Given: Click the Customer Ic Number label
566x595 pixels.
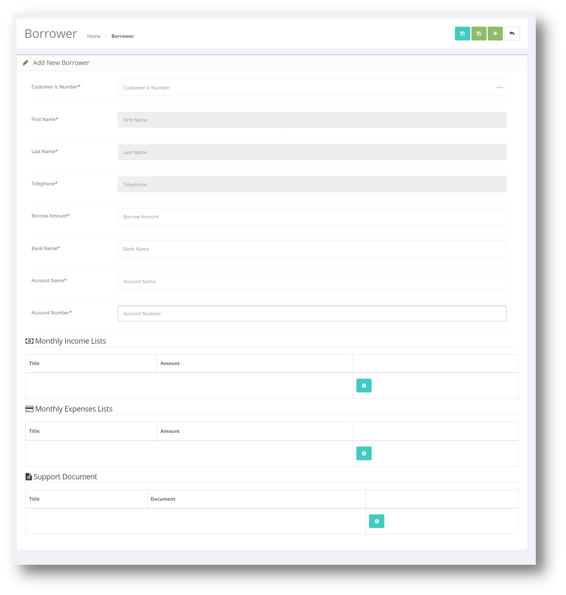Looking at the screenshot, I should tap(56, 87).
